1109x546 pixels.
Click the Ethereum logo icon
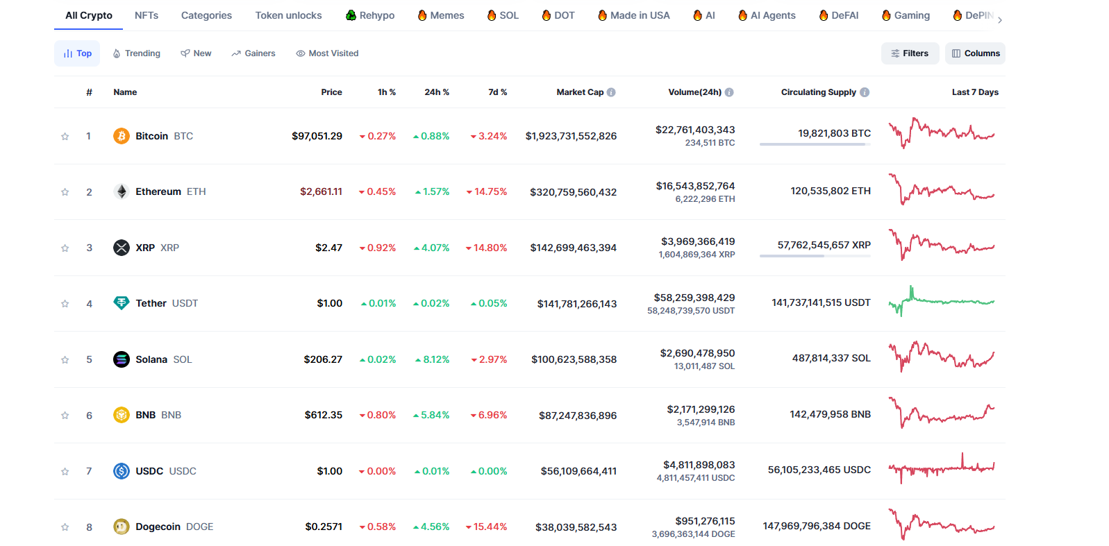click(x=122, y=191)
